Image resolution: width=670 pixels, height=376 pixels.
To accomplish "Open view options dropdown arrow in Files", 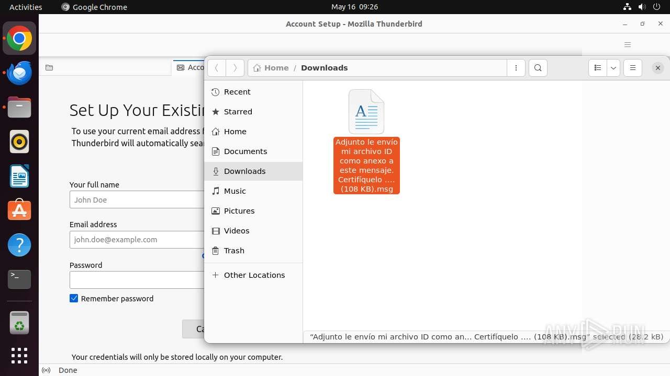I will click(613, 68).
